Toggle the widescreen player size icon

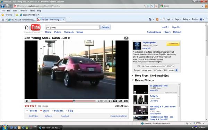click(x=120, y=101)
